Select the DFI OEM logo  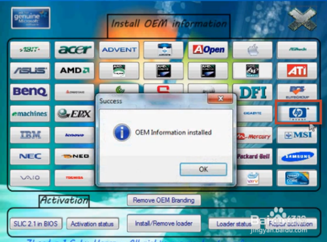(x=252, y=92)
